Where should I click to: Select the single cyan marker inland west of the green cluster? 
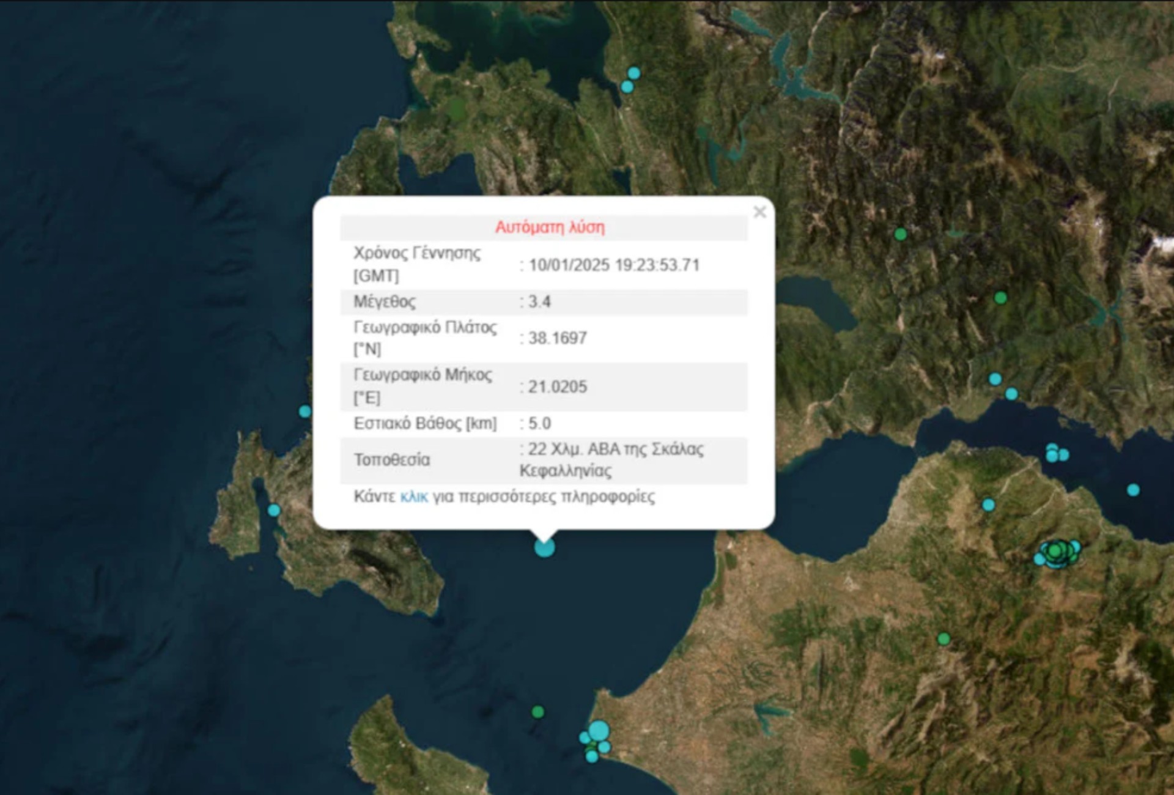pyautogui.click(x=988, y=505)
